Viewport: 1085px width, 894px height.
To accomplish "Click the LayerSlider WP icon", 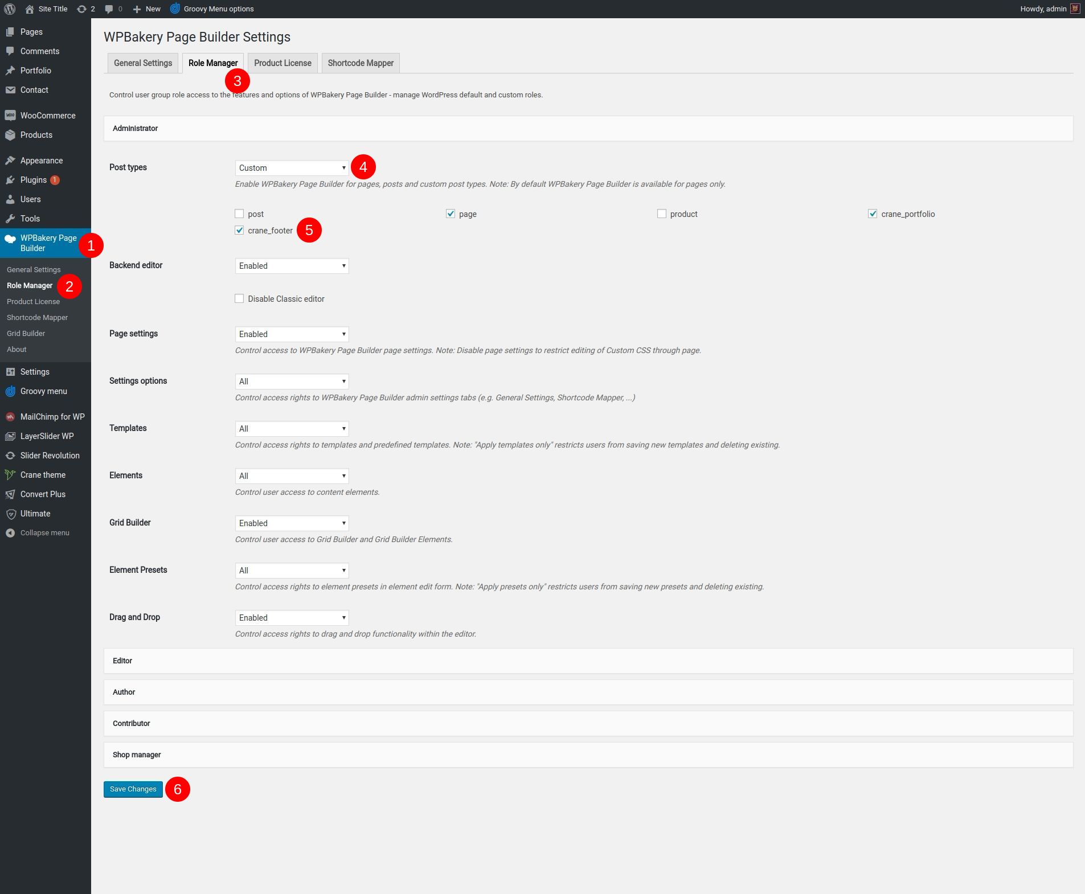I will point(10,436).
